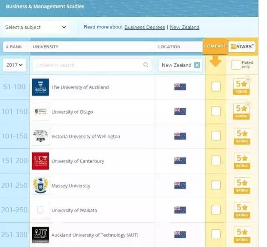Click the University search input field
The image size is (267, 247).
(x=88, y=65)
